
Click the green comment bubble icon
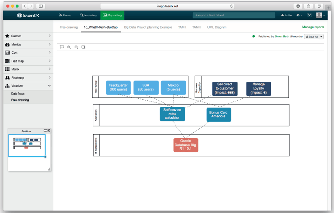point(254,36)
